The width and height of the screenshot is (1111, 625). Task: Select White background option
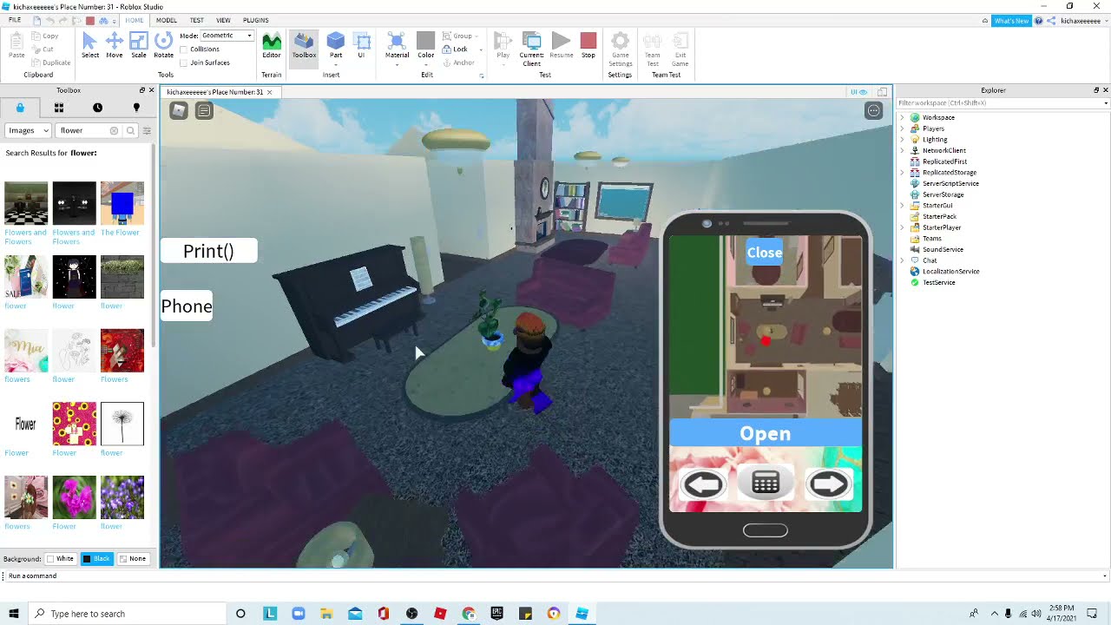coord(60,558)
